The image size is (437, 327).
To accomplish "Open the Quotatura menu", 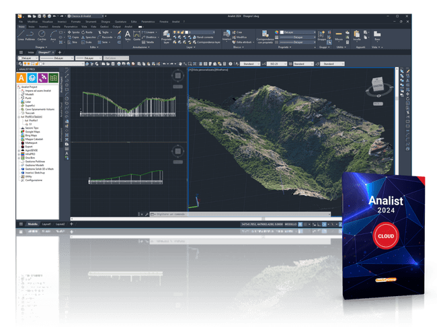I will pos(120,22).
